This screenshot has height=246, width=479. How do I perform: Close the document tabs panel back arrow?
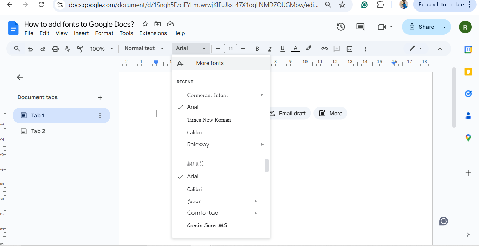pyautogui.click(x=20, y=77)
